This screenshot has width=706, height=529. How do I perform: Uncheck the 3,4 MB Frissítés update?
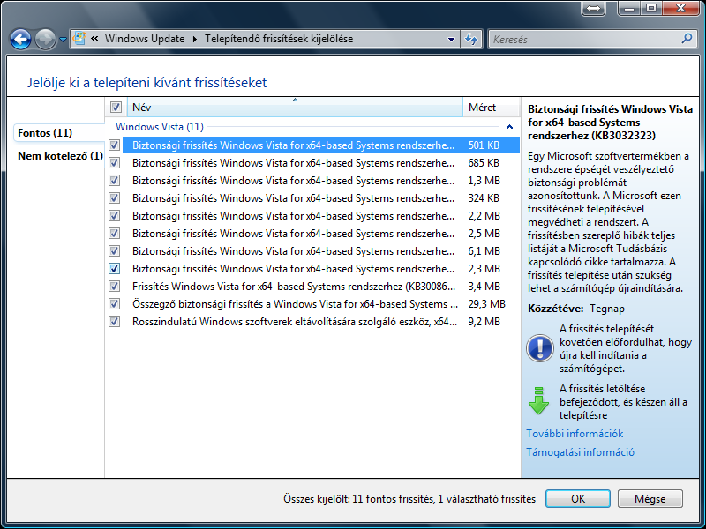pos(115,286)
